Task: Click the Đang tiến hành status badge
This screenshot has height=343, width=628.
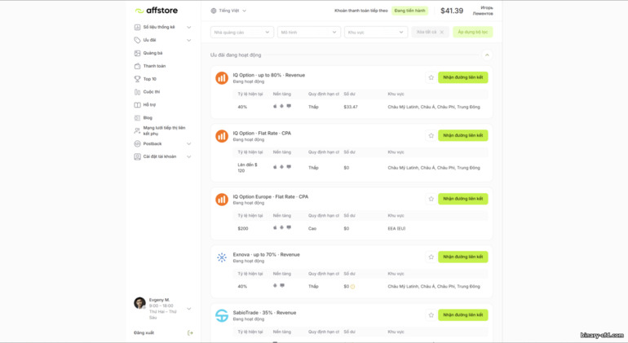Action: [x=409, y=11]
